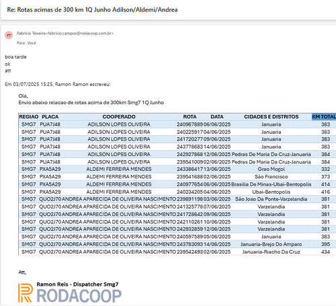This screenshot has height=306, width=336.
Task: Click route number 243783093
Action: tap(190, 245)
